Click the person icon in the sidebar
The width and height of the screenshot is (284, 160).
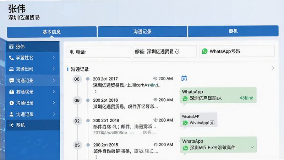(x=11, y=114)
